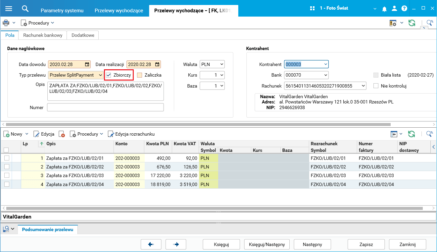Click into the Numer input field

[x=105, y=107]
